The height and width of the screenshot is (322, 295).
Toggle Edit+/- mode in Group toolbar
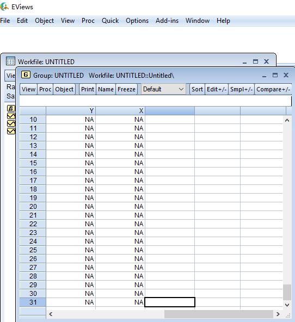[x=217, y=89]
